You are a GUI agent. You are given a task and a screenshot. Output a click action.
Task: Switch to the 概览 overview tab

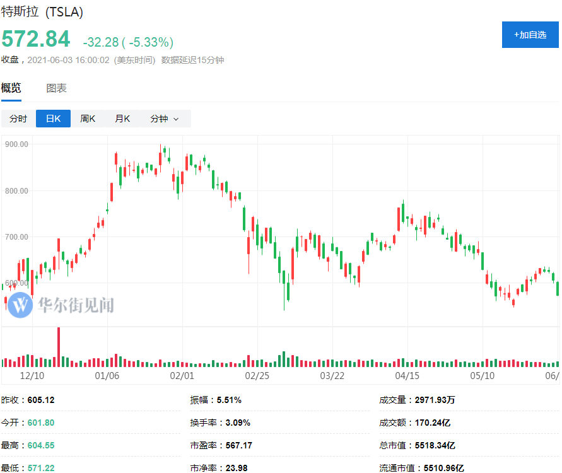[11, 88]
